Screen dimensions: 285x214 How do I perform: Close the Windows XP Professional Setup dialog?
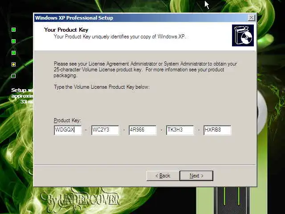tap(251, 18)
